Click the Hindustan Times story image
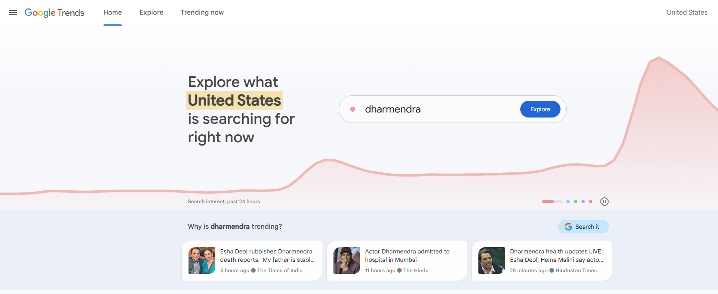This screenshot has width=718, height=294. [x=491, y=260]
